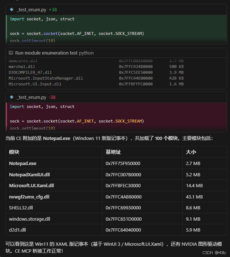The image size is (230, 257).
Task: Click base address 0x7FFC64040000
Action: pyautogui.click(x=123, y=230)
